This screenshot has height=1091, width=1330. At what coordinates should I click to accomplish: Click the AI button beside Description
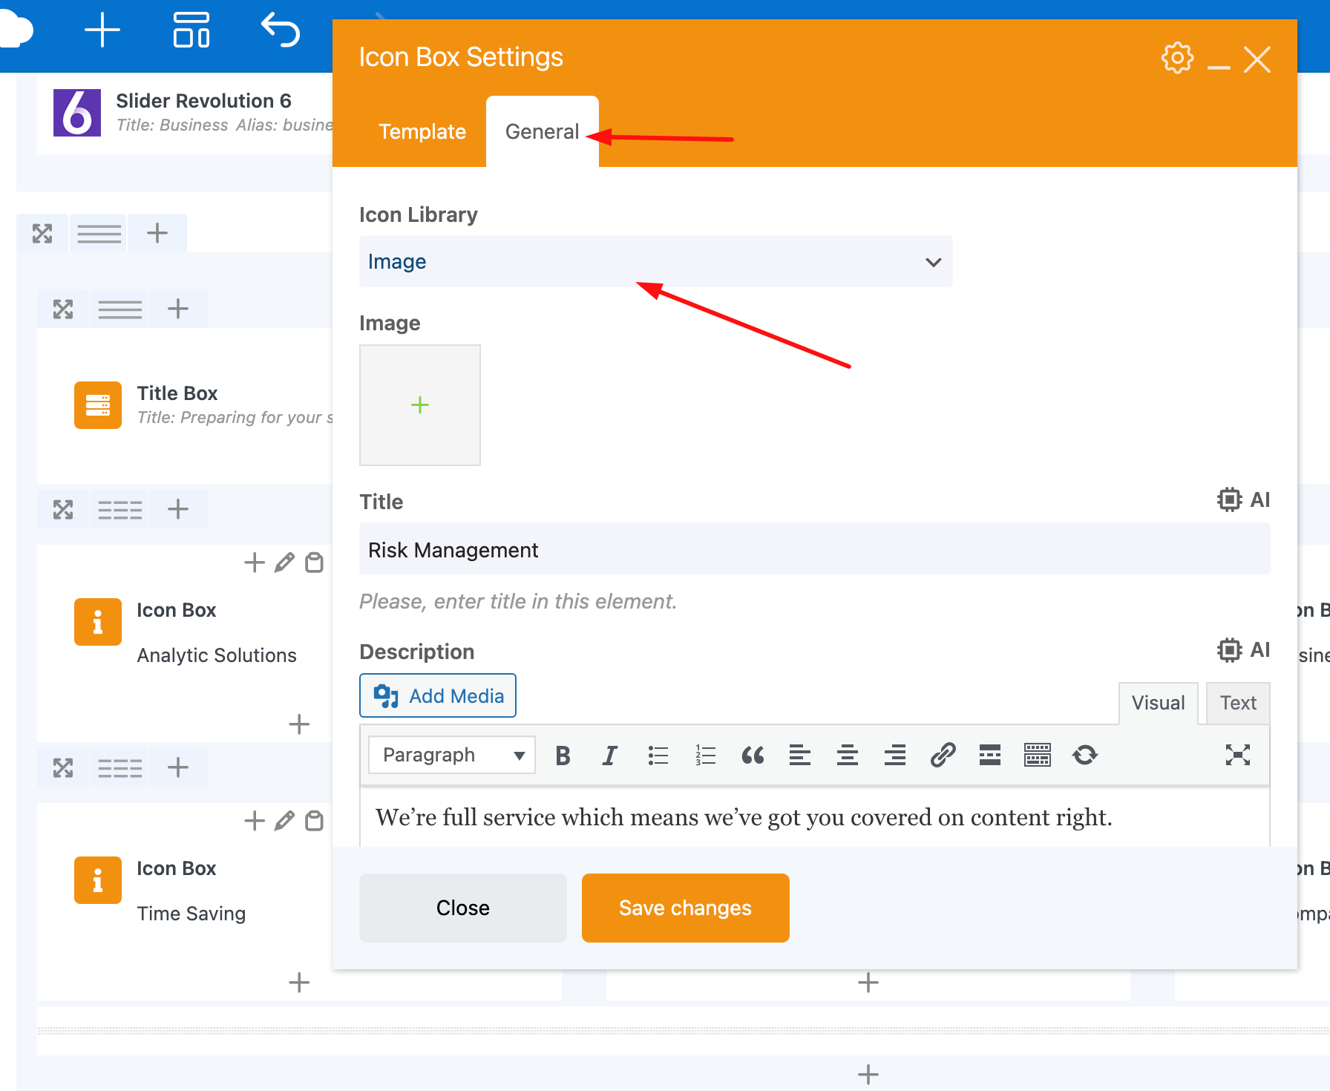1244,650
